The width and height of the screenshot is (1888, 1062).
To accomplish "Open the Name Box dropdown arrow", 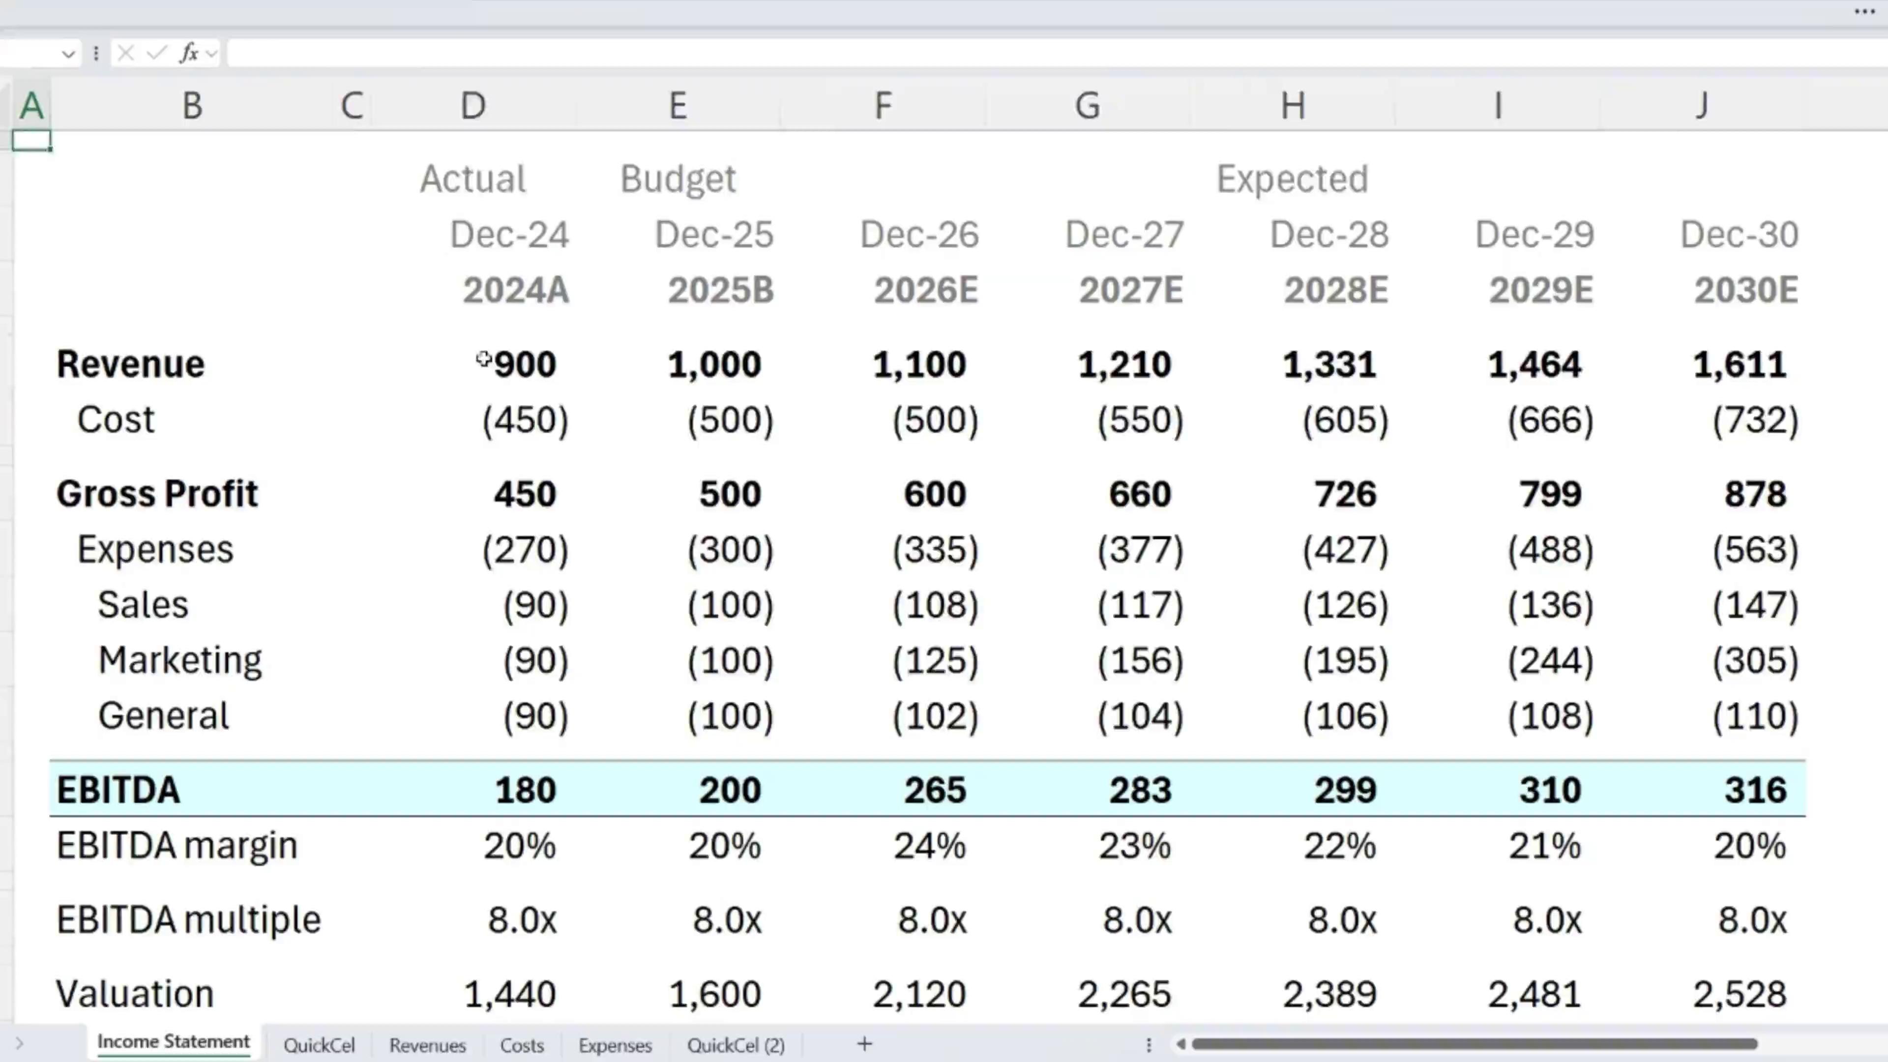I will click(x=68, y=54).
